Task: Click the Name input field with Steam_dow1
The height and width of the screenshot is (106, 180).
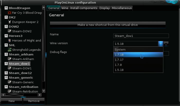Action: 141,36
